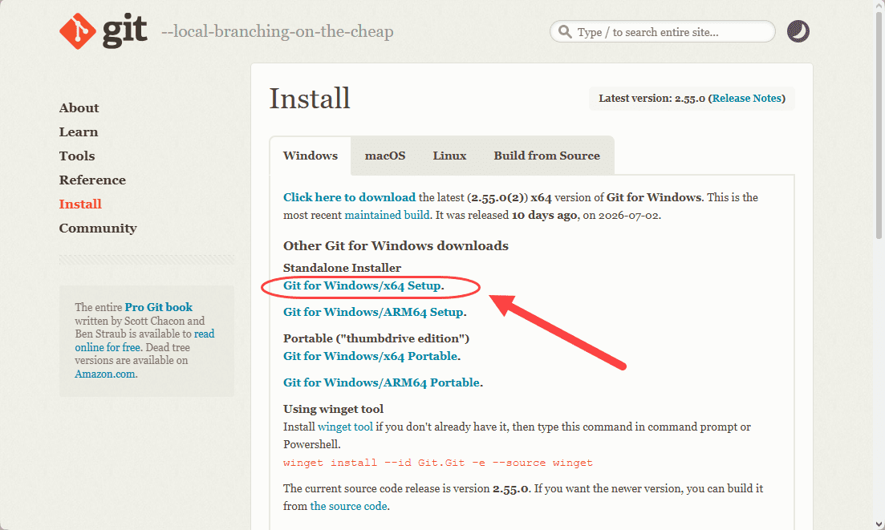885x530 pixels.
Task: Go to the Learn section
Action: click(79, 132)
